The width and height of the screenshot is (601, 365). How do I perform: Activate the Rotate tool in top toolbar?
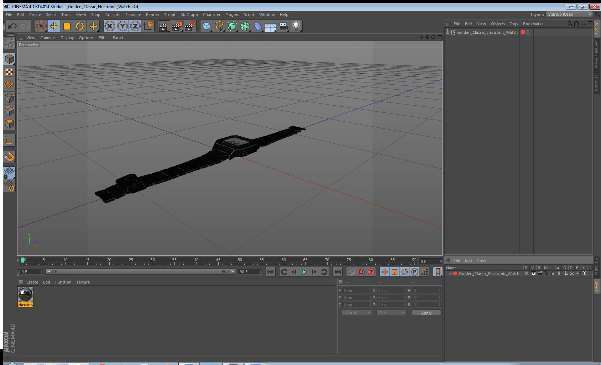coord(80,26)
